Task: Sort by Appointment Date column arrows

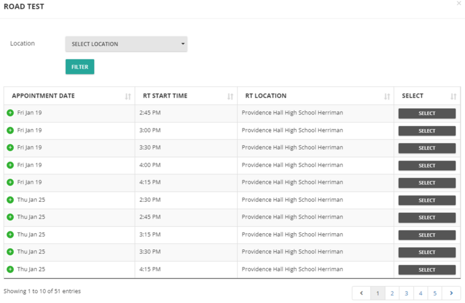Action: [x=128, y=96]
